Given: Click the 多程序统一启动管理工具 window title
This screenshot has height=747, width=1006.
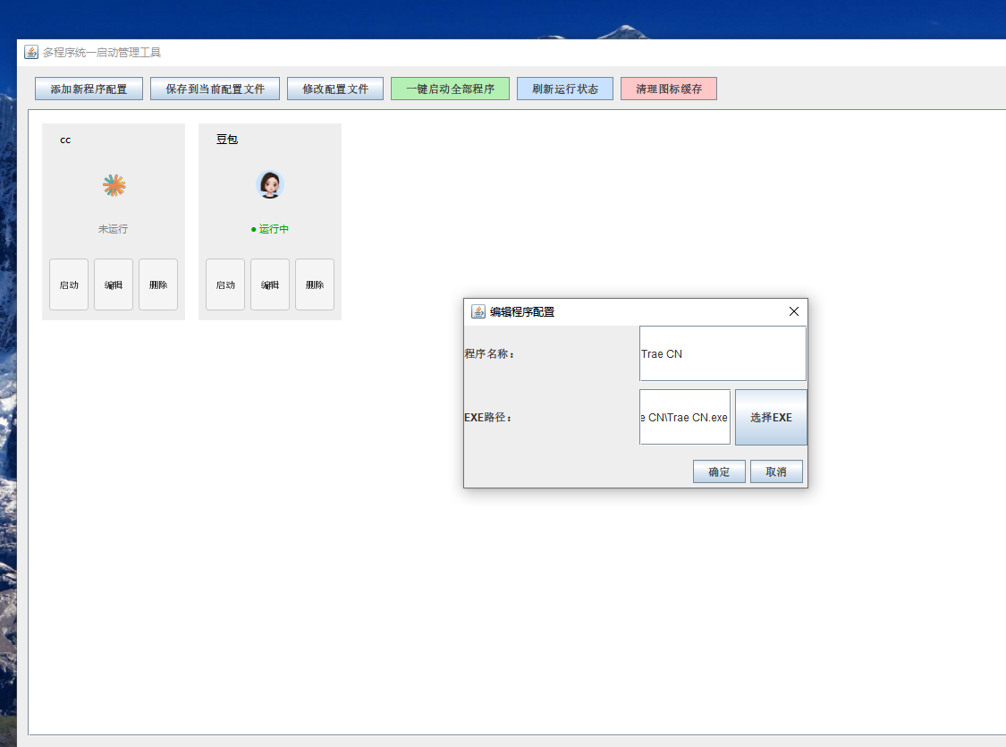Looking at the screenshot, I should click(102, 52).
